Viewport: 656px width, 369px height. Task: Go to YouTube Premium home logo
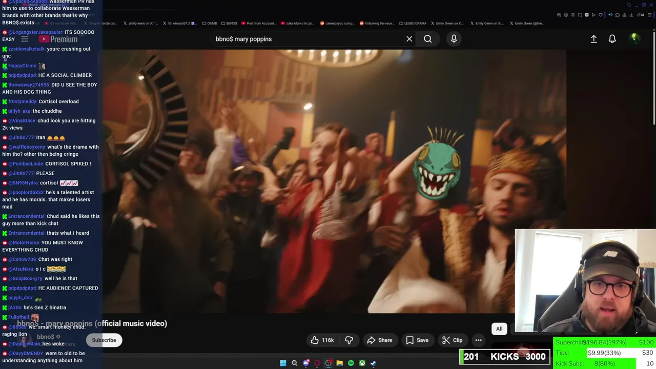coord(58,39)
